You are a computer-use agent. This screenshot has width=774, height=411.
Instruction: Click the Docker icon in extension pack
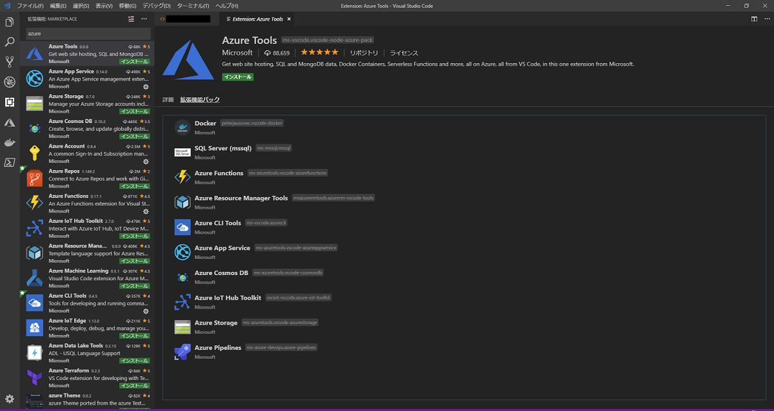(183, 128)
